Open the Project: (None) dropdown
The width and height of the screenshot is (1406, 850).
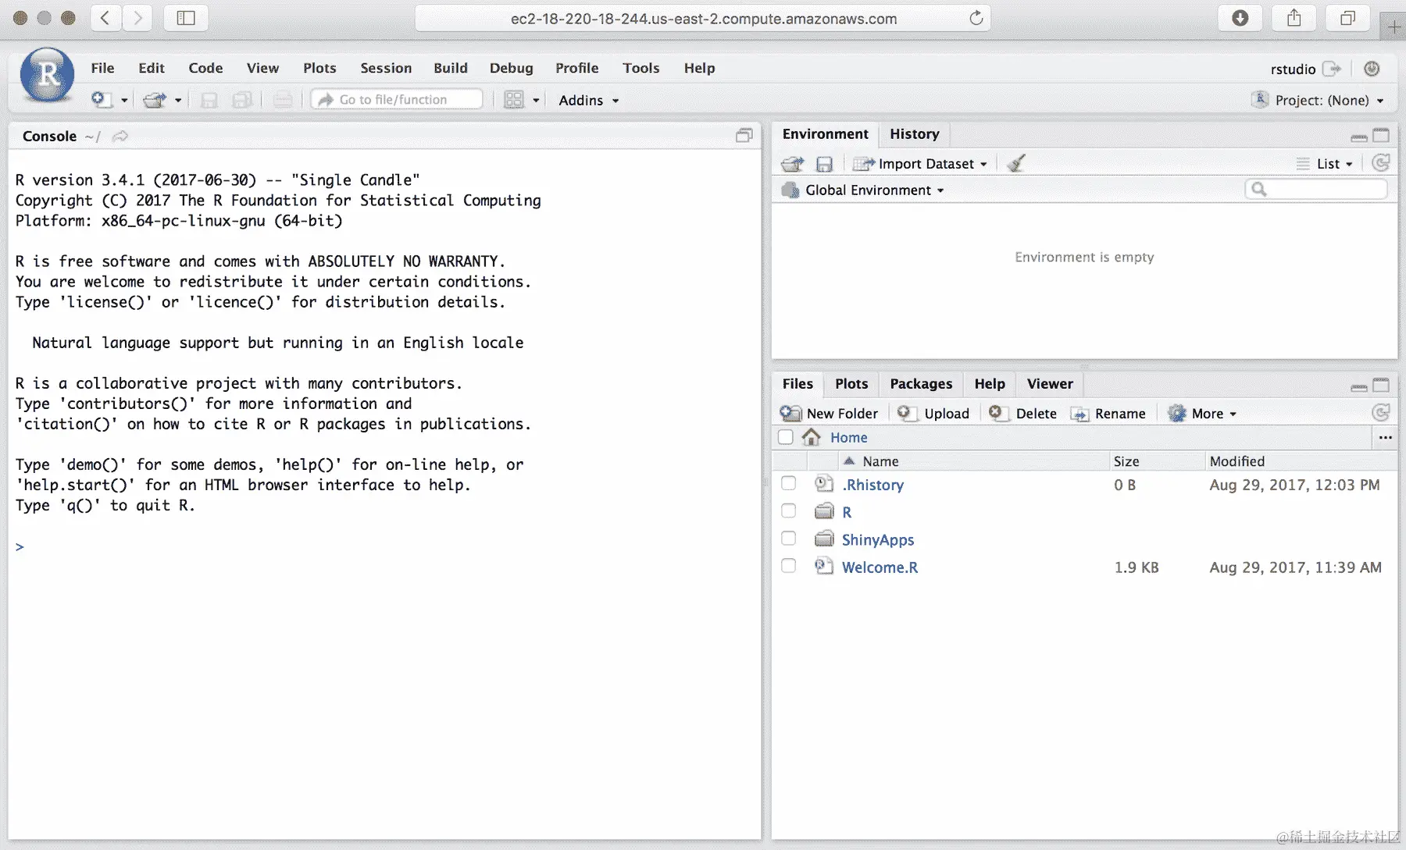tap(1319, 100)
